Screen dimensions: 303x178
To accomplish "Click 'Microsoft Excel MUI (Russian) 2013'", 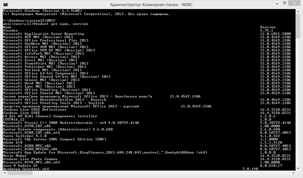I will (x=40, y=60).
